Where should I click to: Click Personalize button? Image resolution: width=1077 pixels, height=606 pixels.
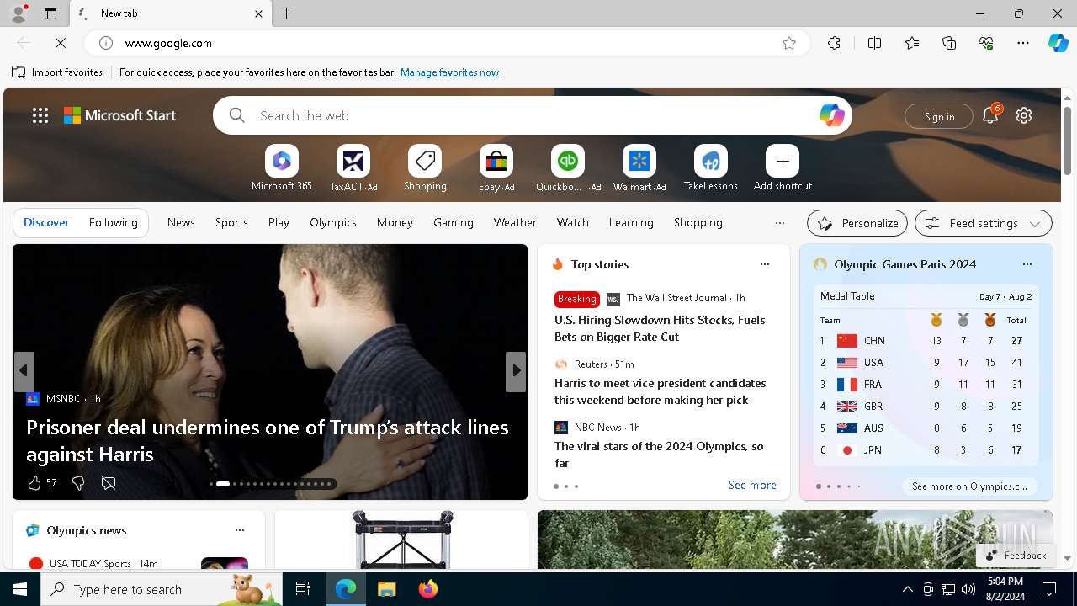[x=857, y=223]
